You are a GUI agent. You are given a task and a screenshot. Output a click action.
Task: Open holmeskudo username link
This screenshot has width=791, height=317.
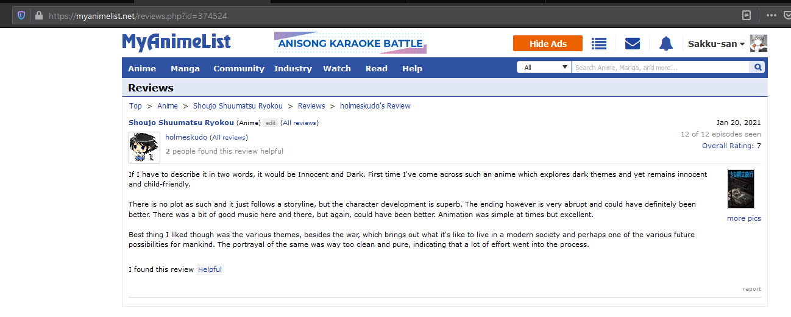click(186, 137)
